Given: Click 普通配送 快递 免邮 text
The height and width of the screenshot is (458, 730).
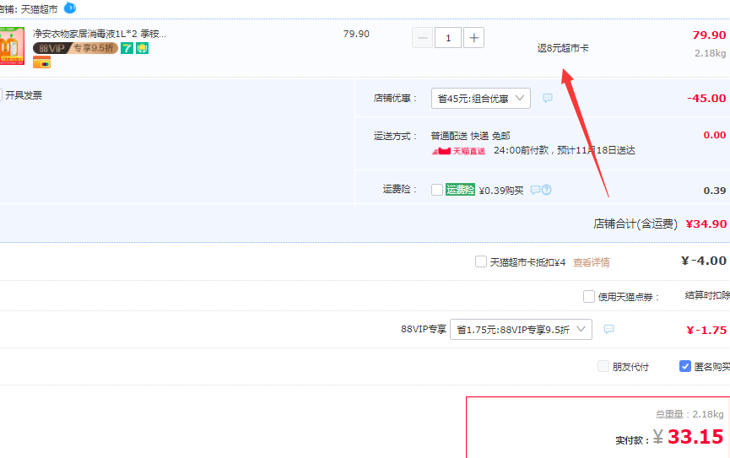Looking at the screenshot, I should pyautogui.click(x=470, y=136).
